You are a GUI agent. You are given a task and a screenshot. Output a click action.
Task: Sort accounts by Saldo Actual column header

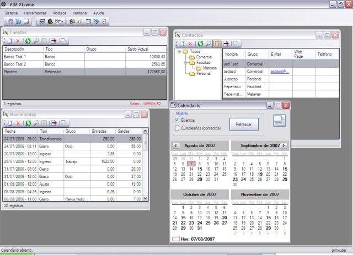(x=146, y=49)
